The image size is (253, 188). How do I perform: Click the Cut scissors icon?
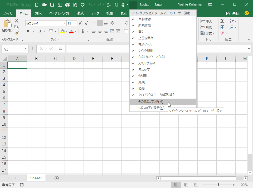[17, 21]
